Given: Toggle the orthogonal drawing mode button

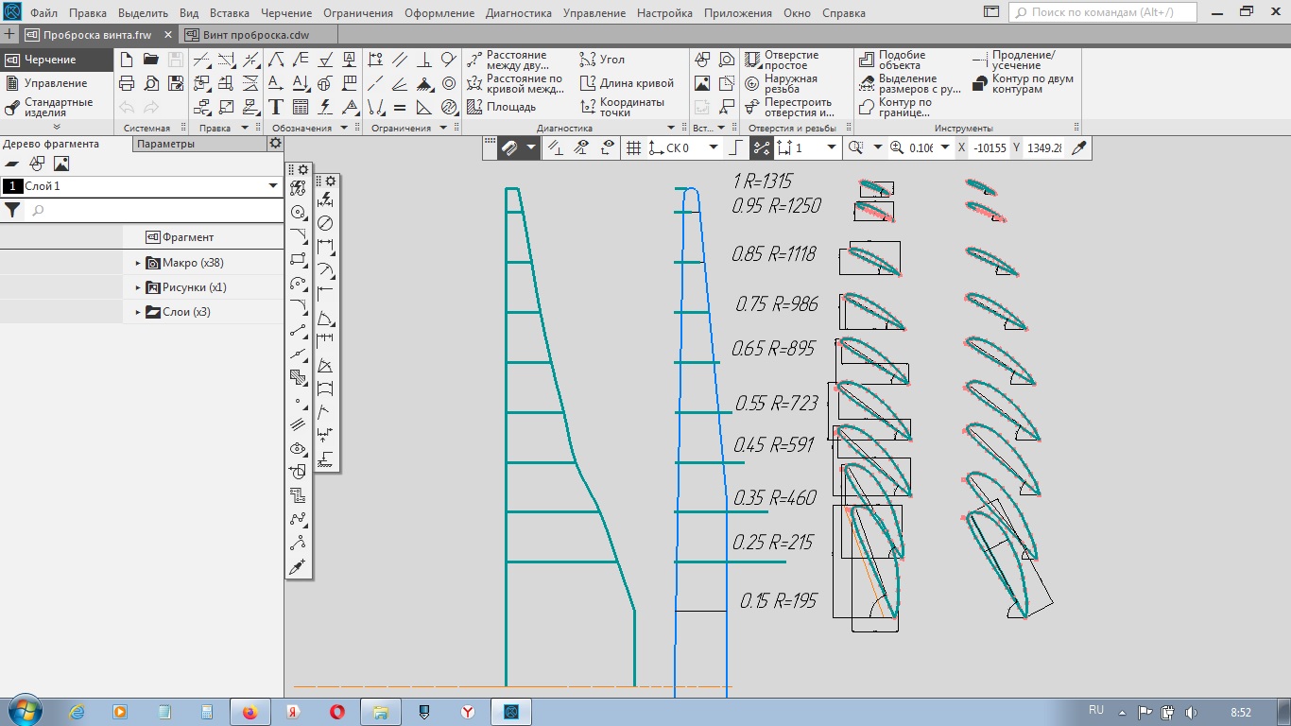Looking at the screenshot, I should coord(736,147).
